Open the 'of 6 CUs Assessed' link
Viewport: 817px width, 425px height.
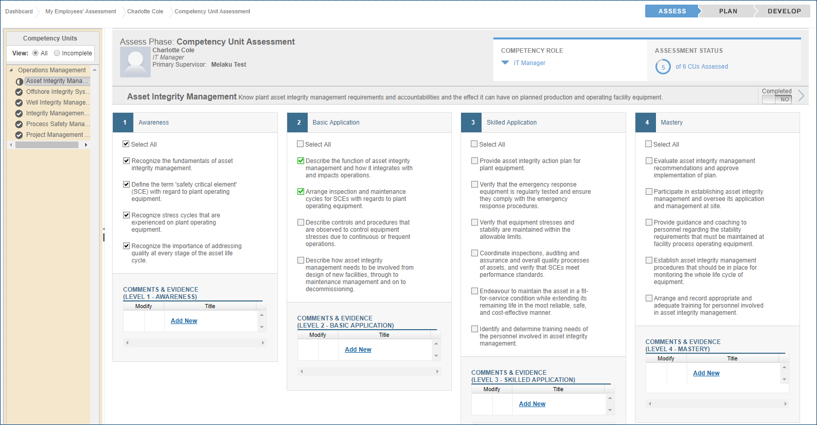pos(702,67)
